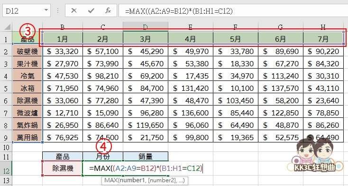Select column E header

pyautogui.click(x=191, y=27)
